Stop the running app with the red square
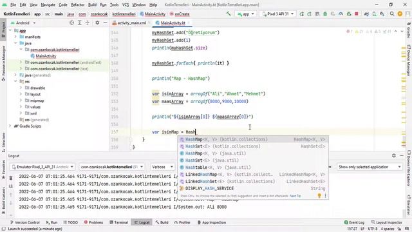 click(x=356, y=14)
